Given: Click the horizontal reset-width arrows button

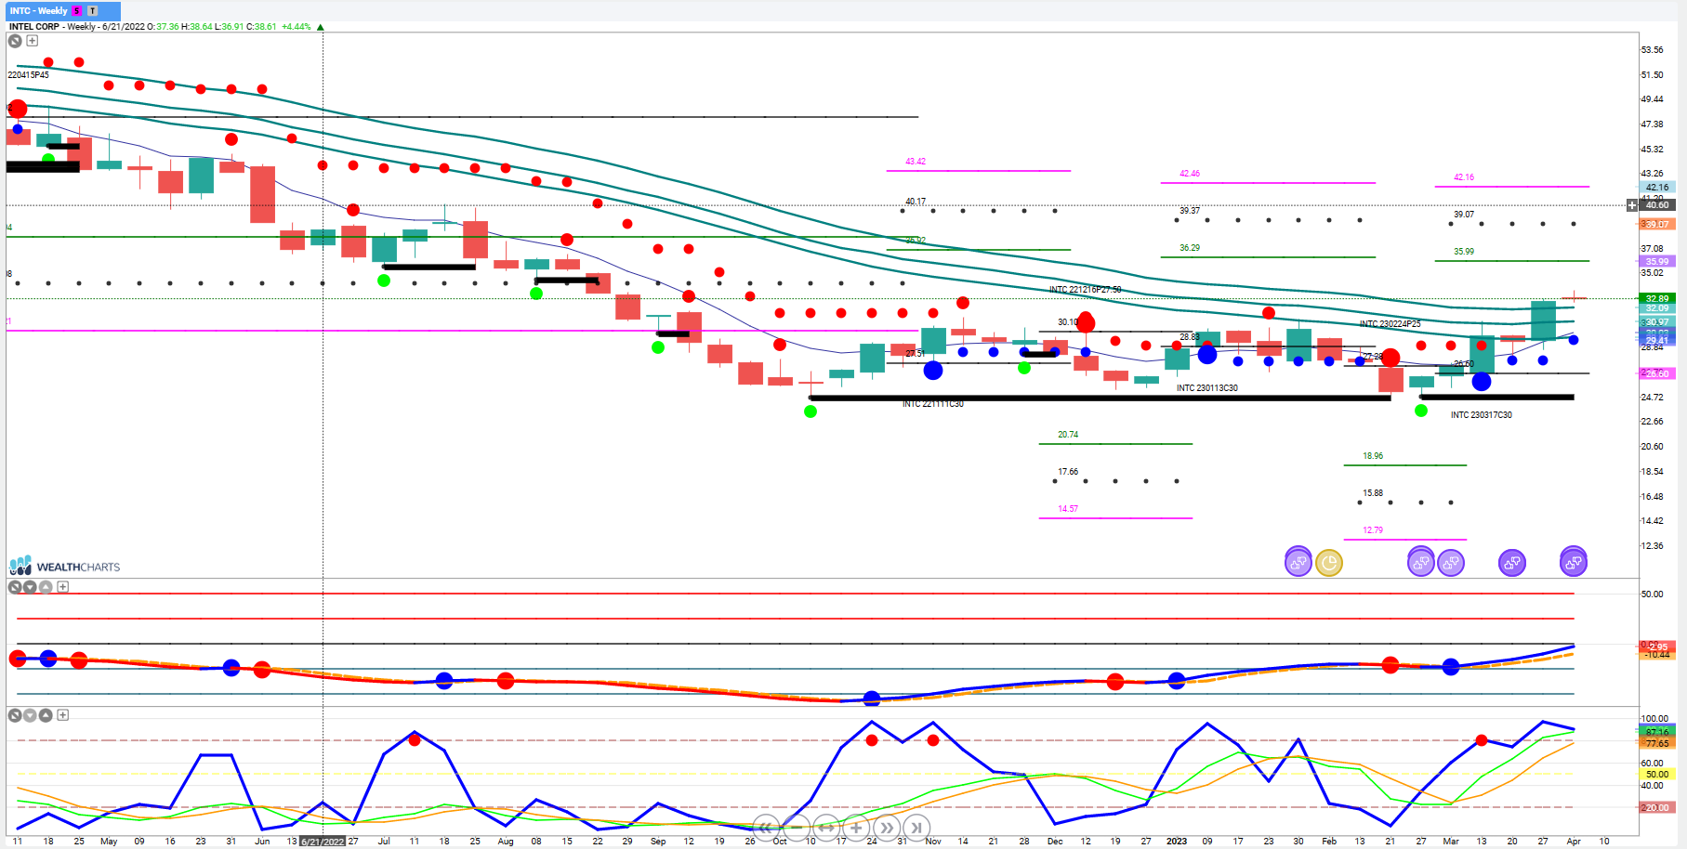Looking at the screenshot, I should [826, 828].
